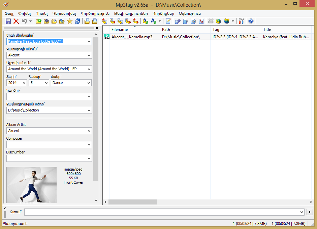Screen dimensions: 317x229
Task: Click the blue Help question mark icon
Action: [x=251, y=21]
